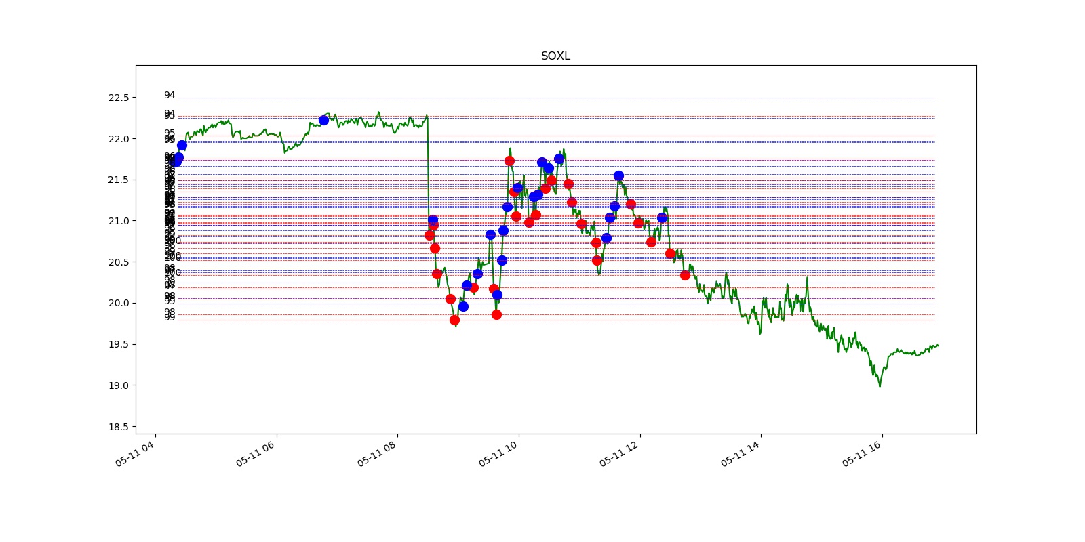
Task: Click the 20.0 y-axis tick label
Action: coord(118,303)
